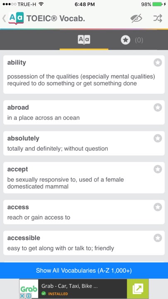
Task: Switch to the vocabulary list tab
Action: (84, 40)
